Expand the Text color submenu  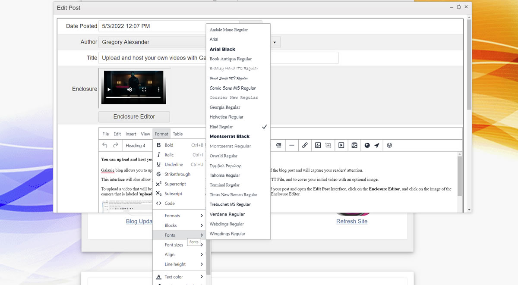coord(179,277)
